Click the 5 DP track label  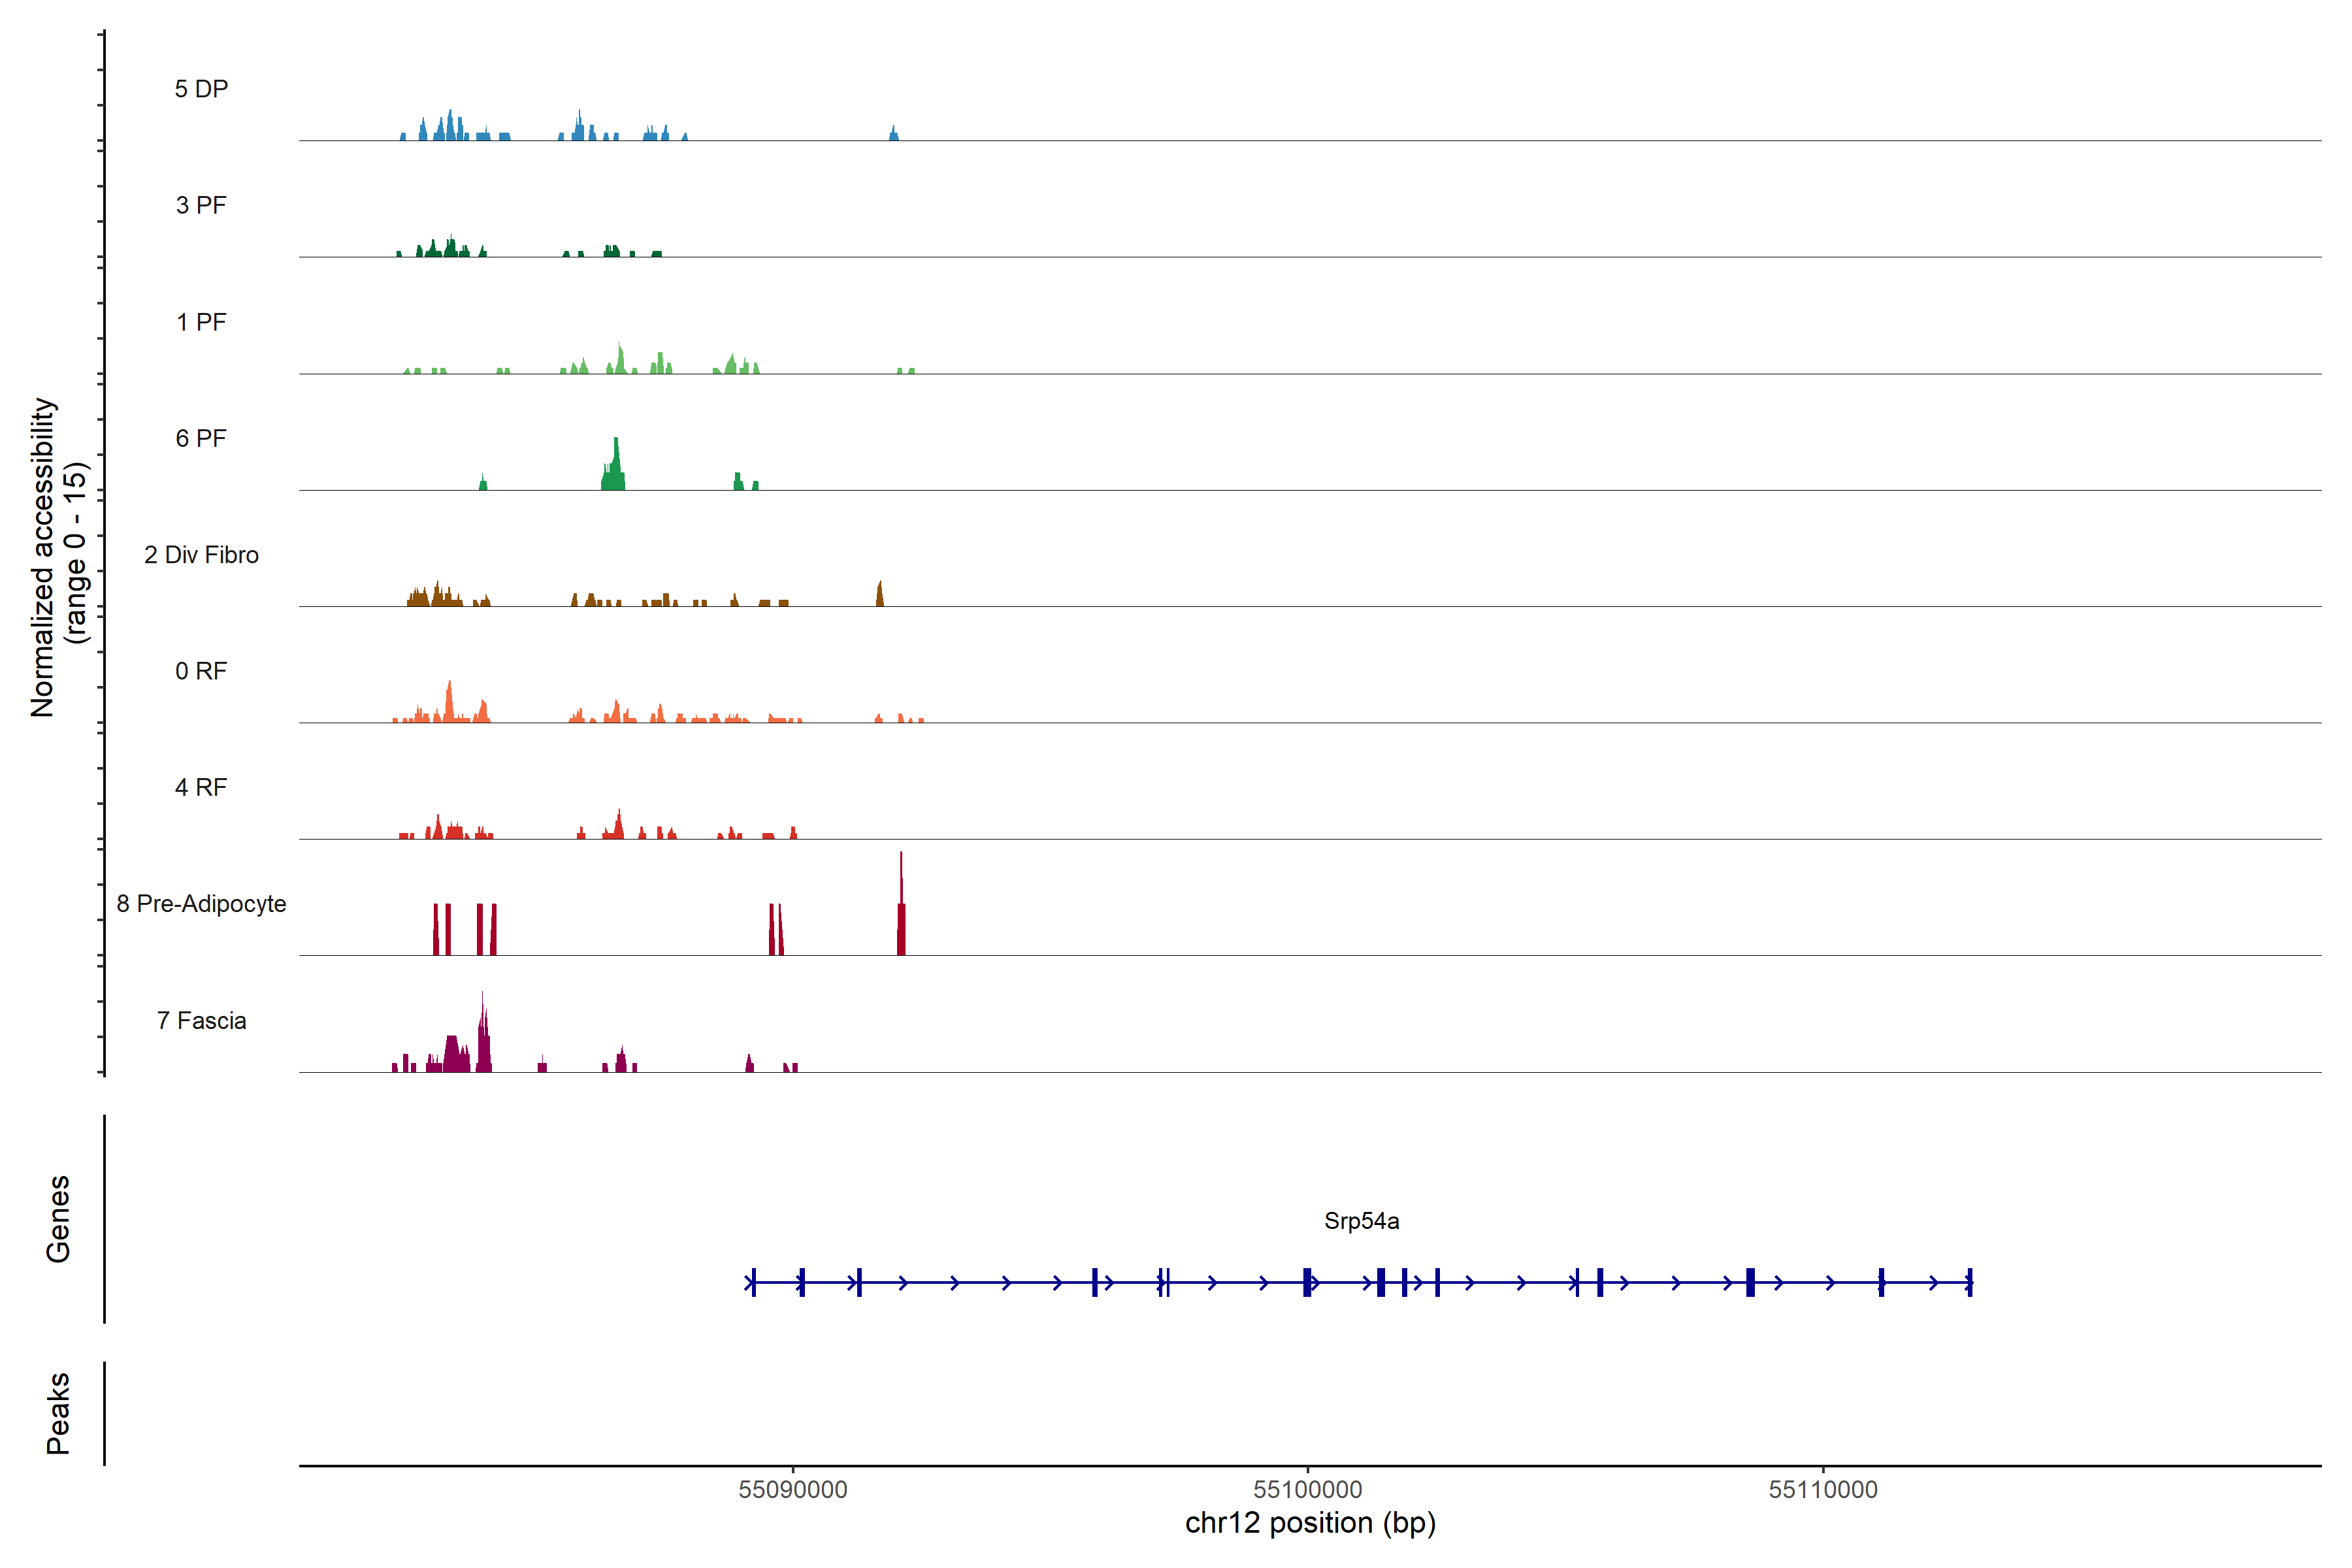(x=201, y=89)
